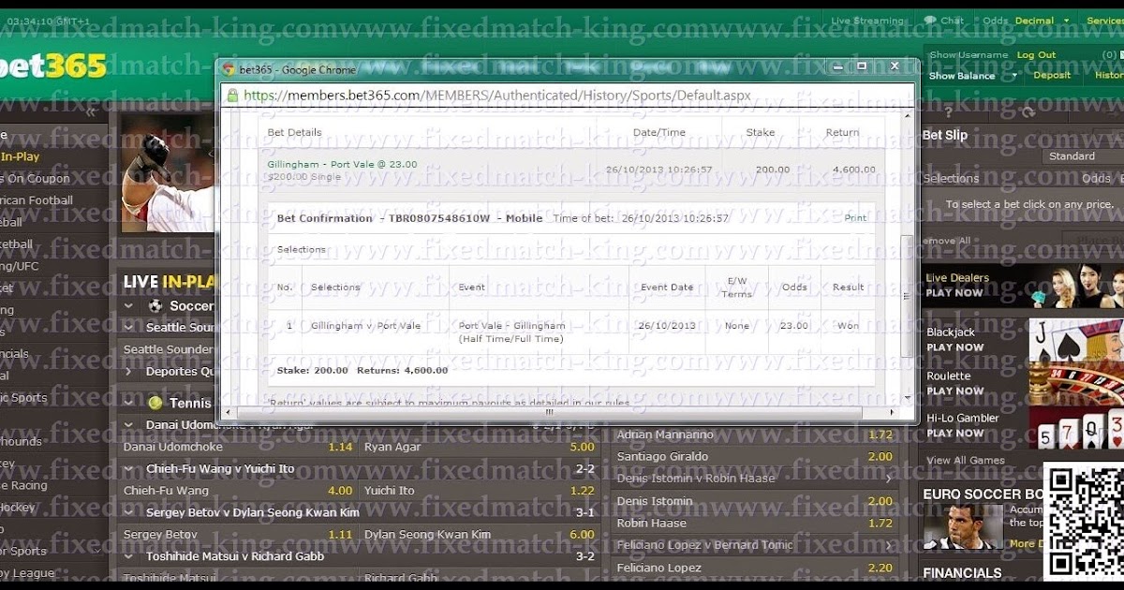1124x590 pixels.
Task: Collapse the left sidebar with the double-arrow icon
Action: coord(91,112)
